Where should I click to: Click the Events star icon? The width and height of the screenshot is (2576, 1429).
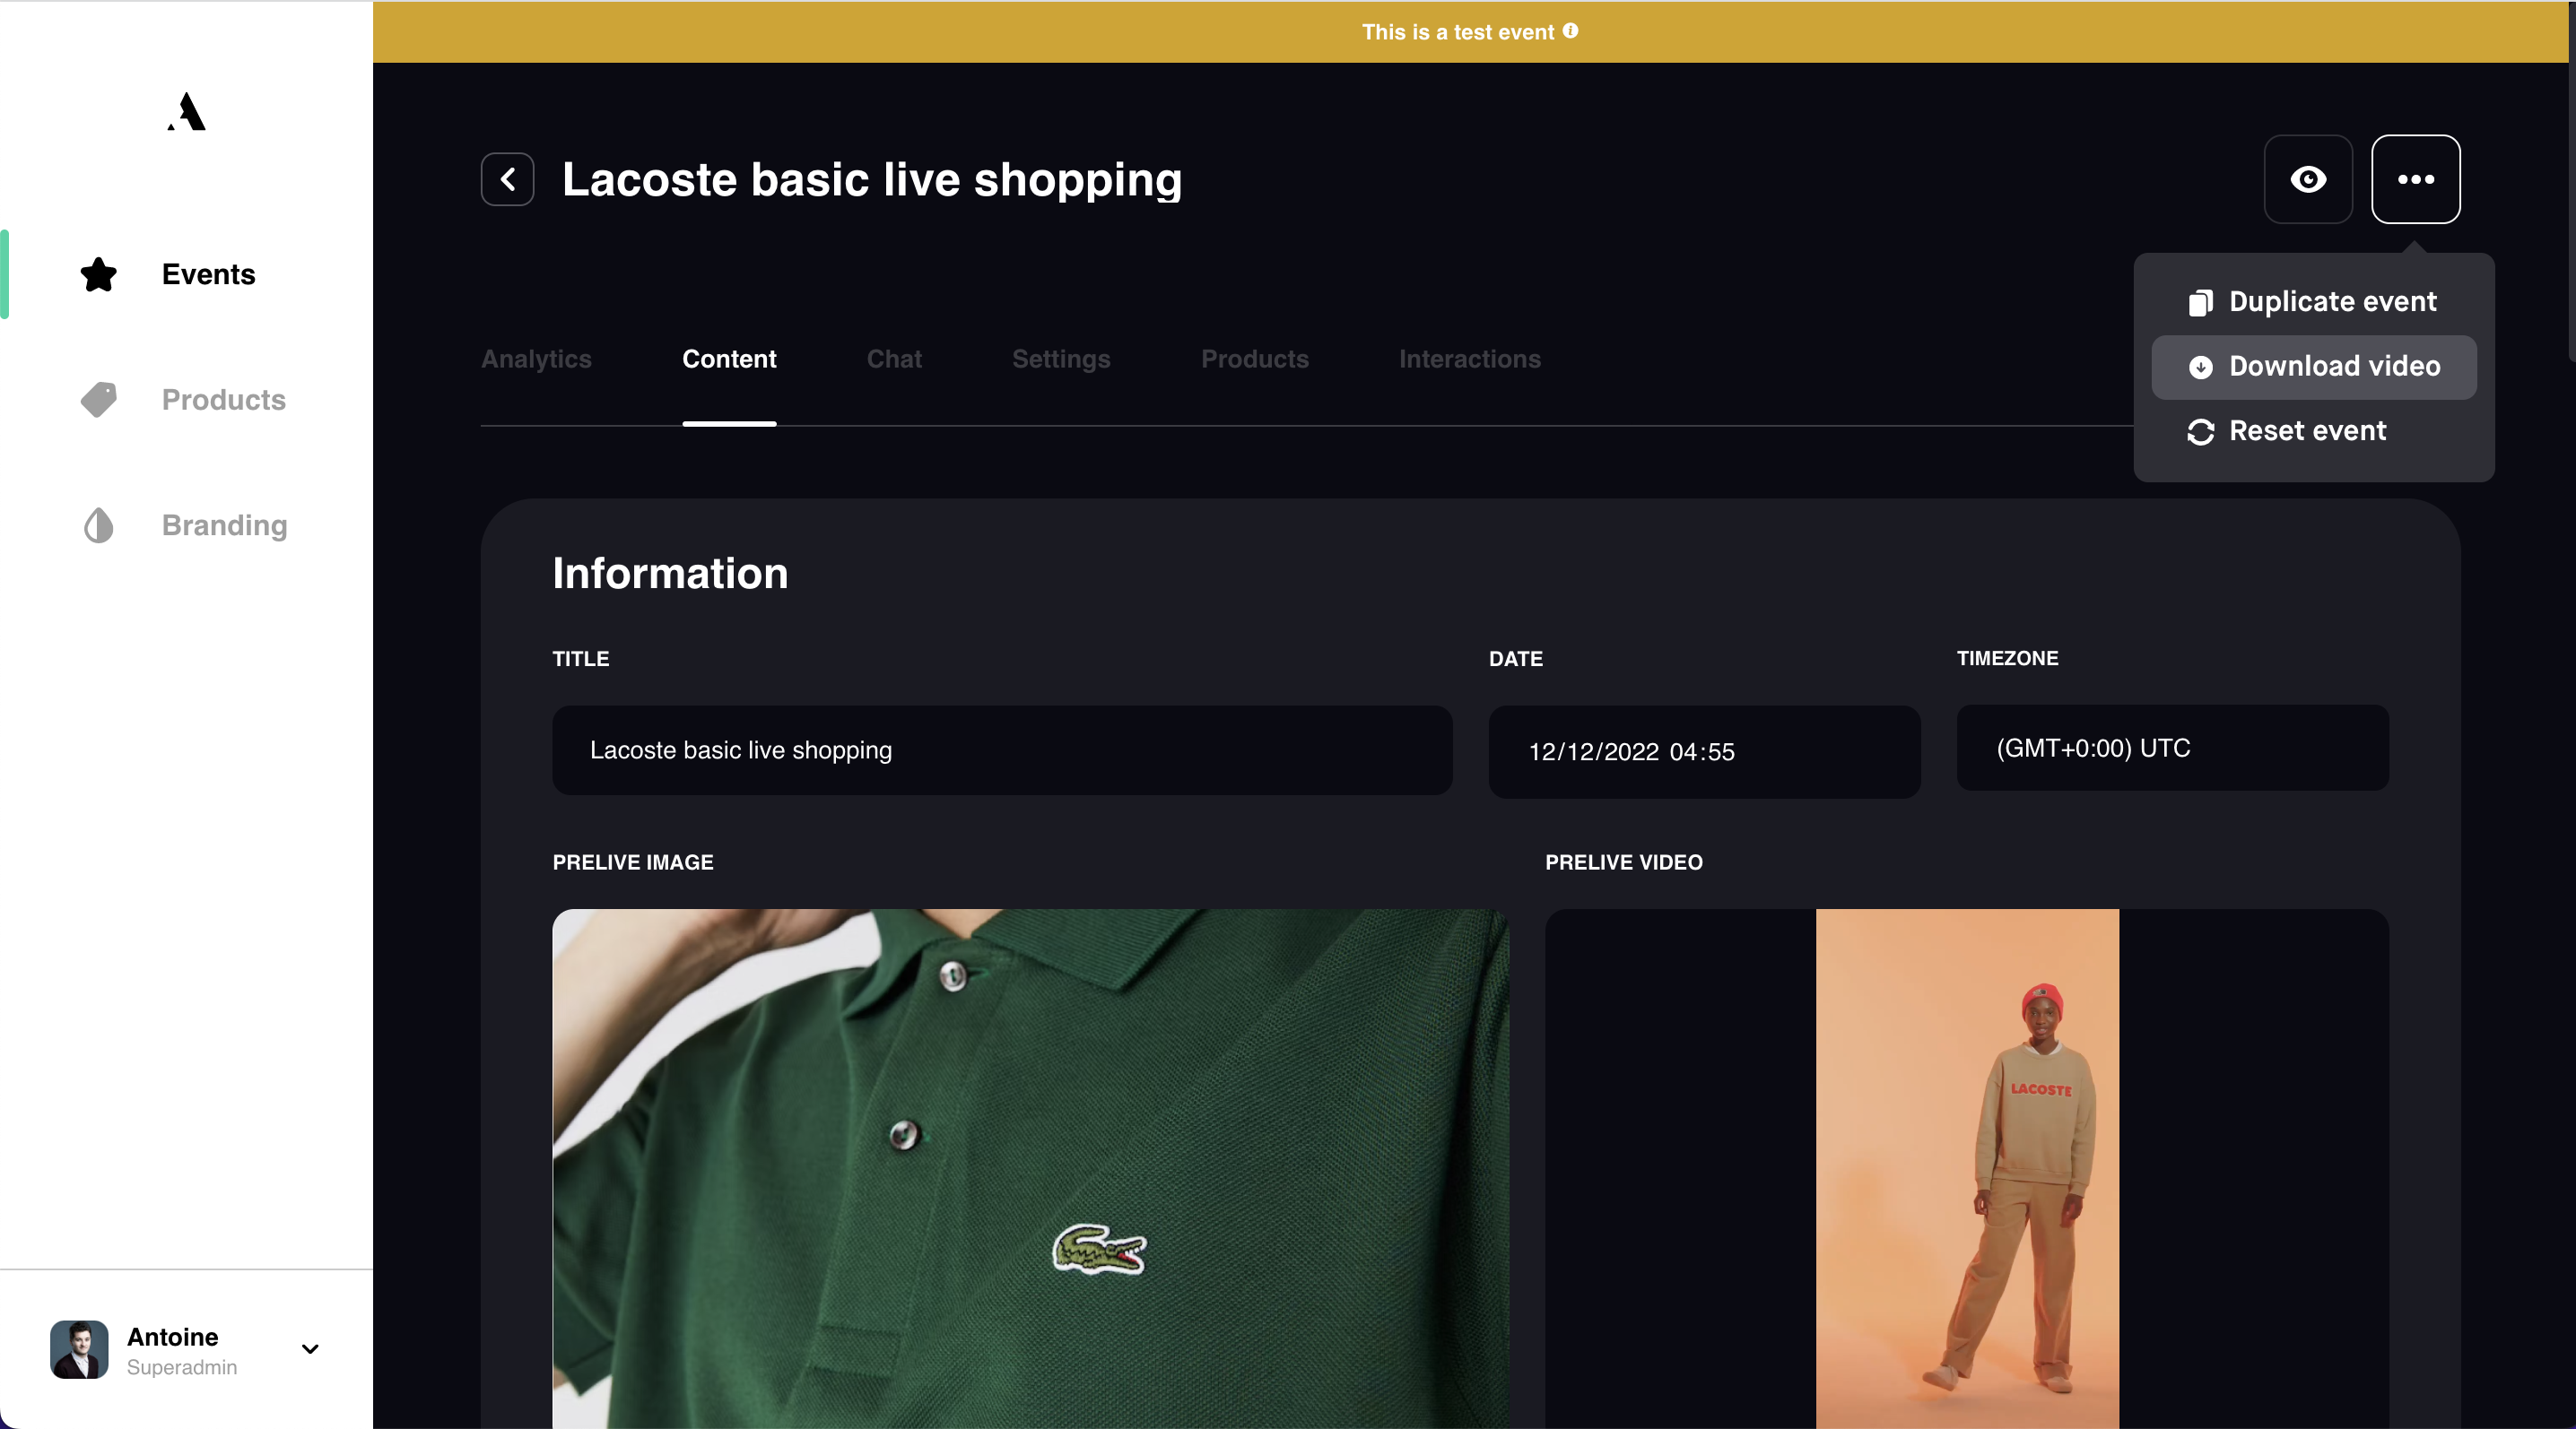coord(99,273)
